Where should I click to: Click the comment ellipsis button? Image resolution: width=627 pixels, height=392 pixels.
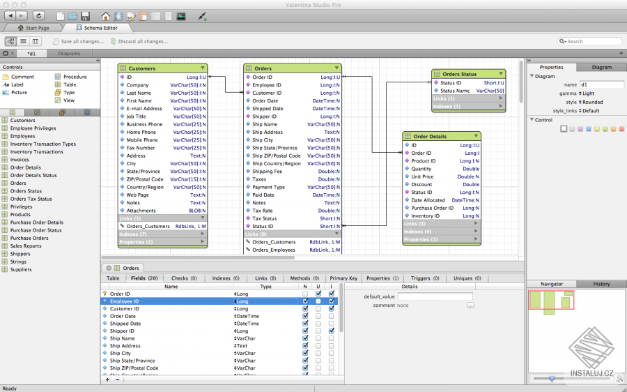(471, 305)
